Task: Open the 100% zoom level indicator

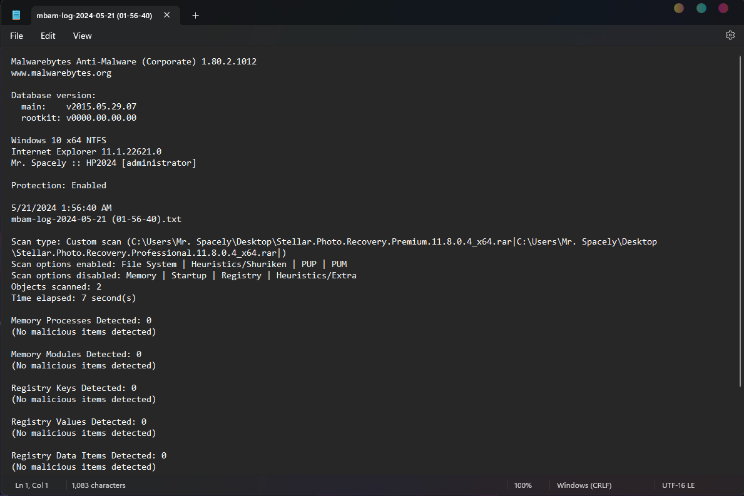Action: pos(523,485)
